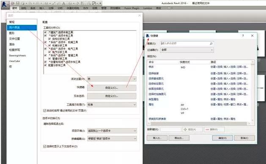The image size is (266, 164).
Task: Open the 项目环境 dropdown
Action: tap(112, 131)
